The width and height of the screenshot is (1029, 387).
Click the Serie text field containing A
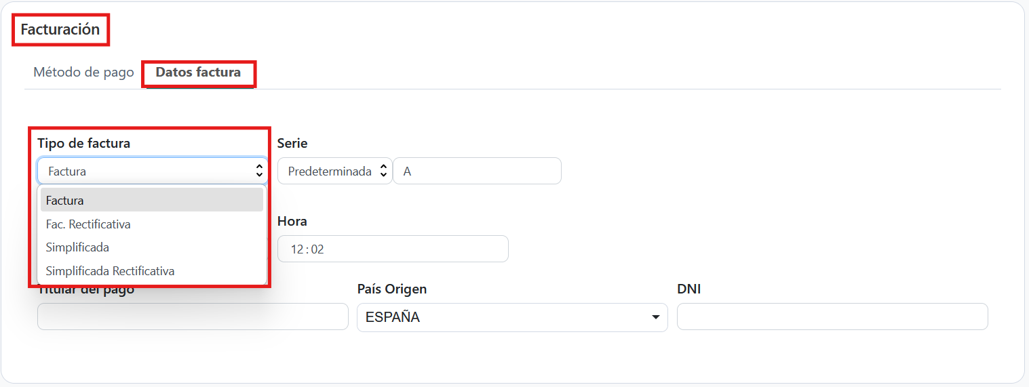477,171
